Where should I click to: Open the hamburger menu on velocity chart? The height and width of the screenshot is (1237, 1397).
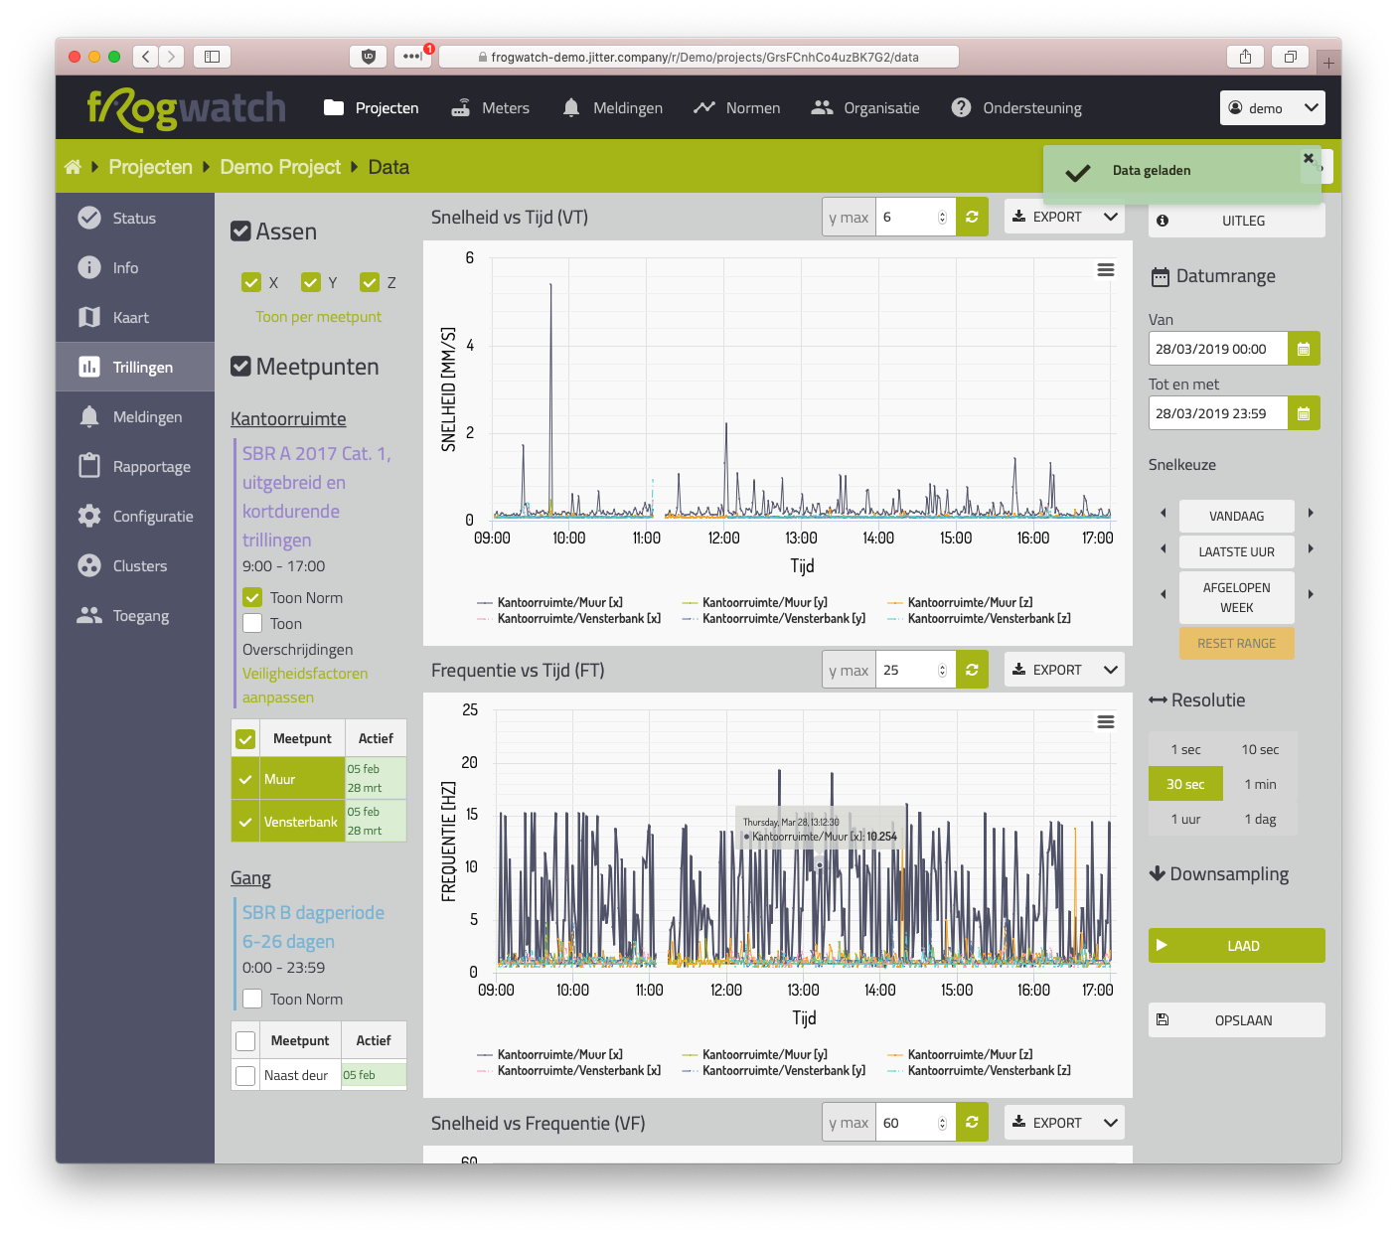(x=1105, y=270)
